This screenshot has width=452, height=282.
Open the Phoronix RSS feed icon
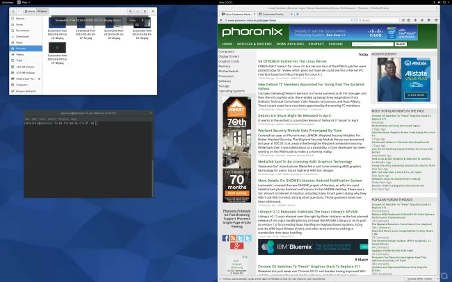pyautogui.click(x=233, y=238)
